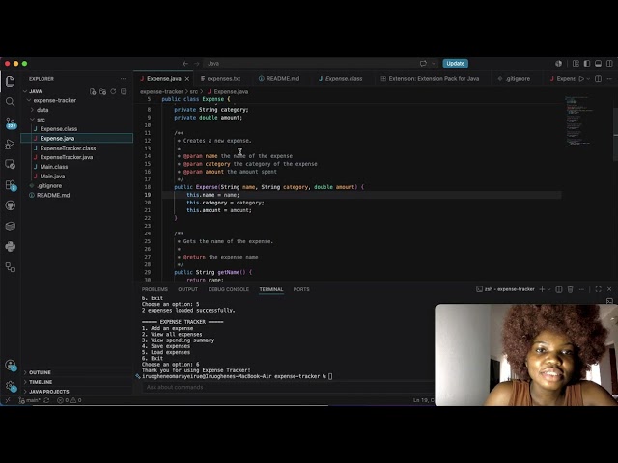Open the Remote Explorer view
Viewport: 618px width, 463px height.
point(11,164)
